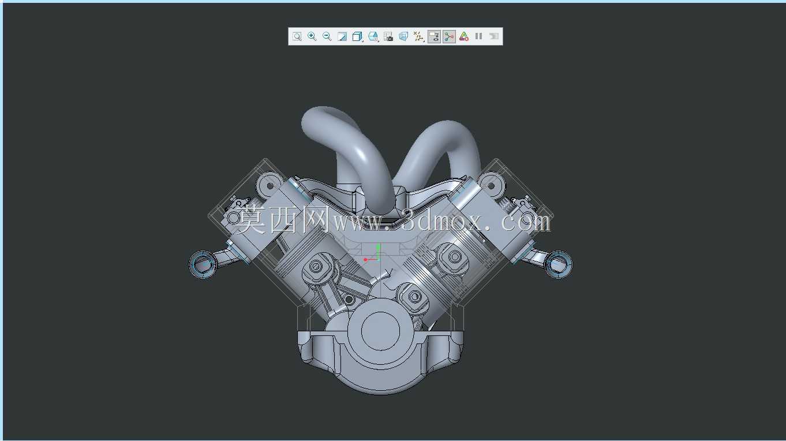Toggle the Annotation Display button
786x441 pixels.
coord(434,36)
